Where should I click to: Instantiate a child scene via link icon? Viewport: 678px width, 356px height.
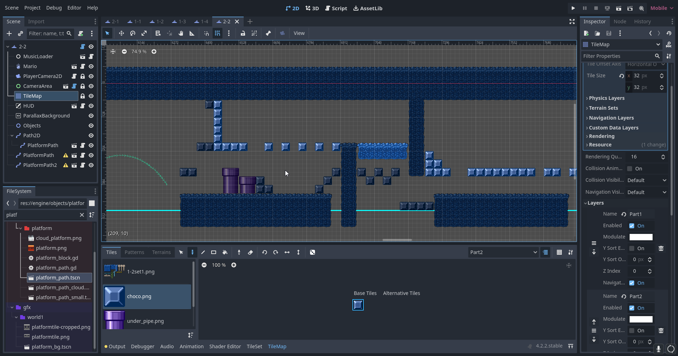[x=20, y=34]
